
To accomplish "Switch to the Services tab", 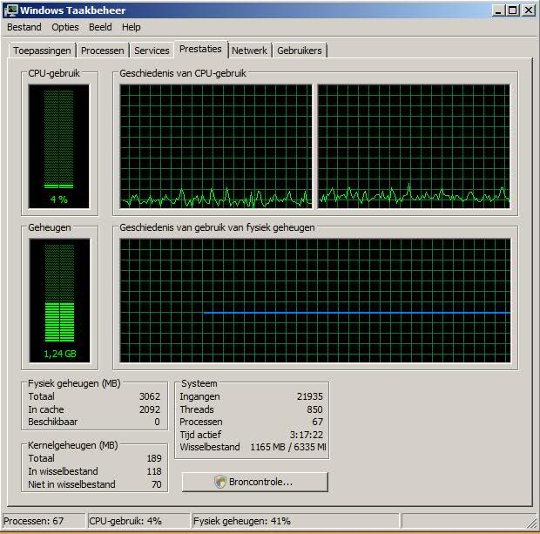I will [x=152, y=51].
